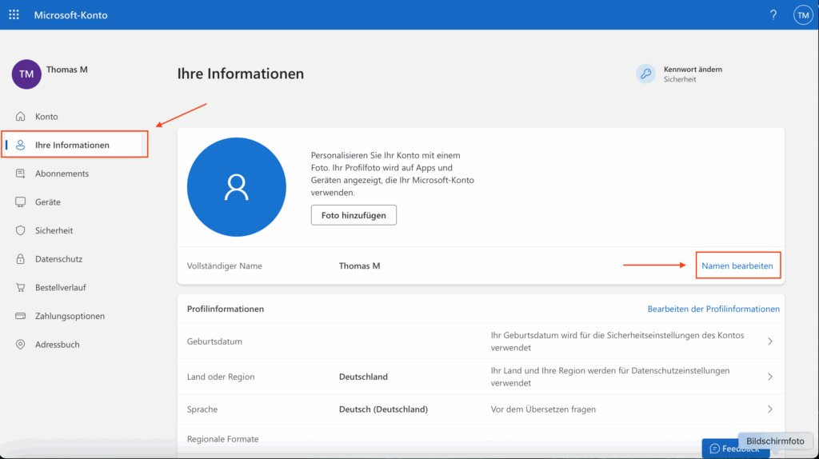Viewport: 819px width, 459px height.
Task: Click the purple TM profile avatar in sidebar
Action: click(x=26, y=74)
